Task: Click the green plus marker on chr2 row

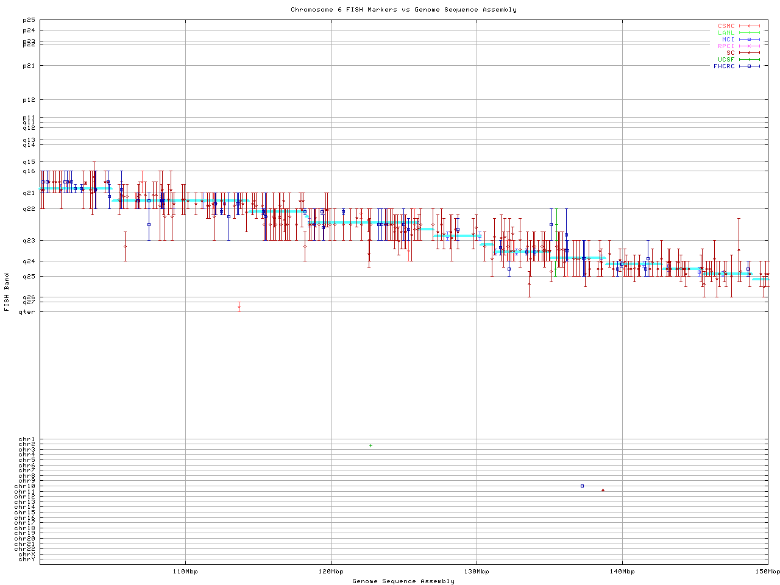Action: point(370,446)
